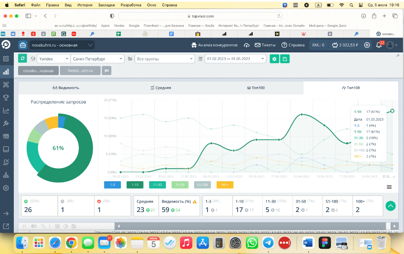404x254 pixels.
Task: Click the flag icon next to forest…ant.ru
Action: pos(106,71)
